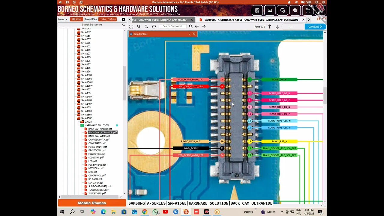Close the Data Content panel
384x216 pixels.
tap(194, 34)
